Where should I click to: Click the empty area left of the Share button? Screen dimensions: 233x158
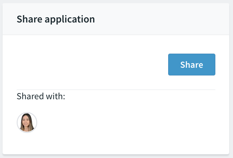click(x=92, y=65)
